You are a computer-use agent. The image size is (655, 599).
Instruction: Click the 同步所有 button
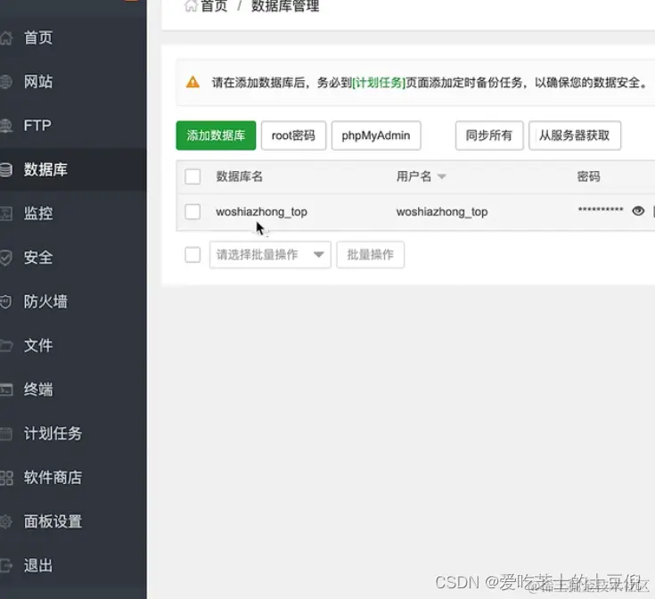[x=489, y=135]
